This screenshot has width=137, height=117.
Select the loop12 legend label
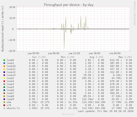11,72
